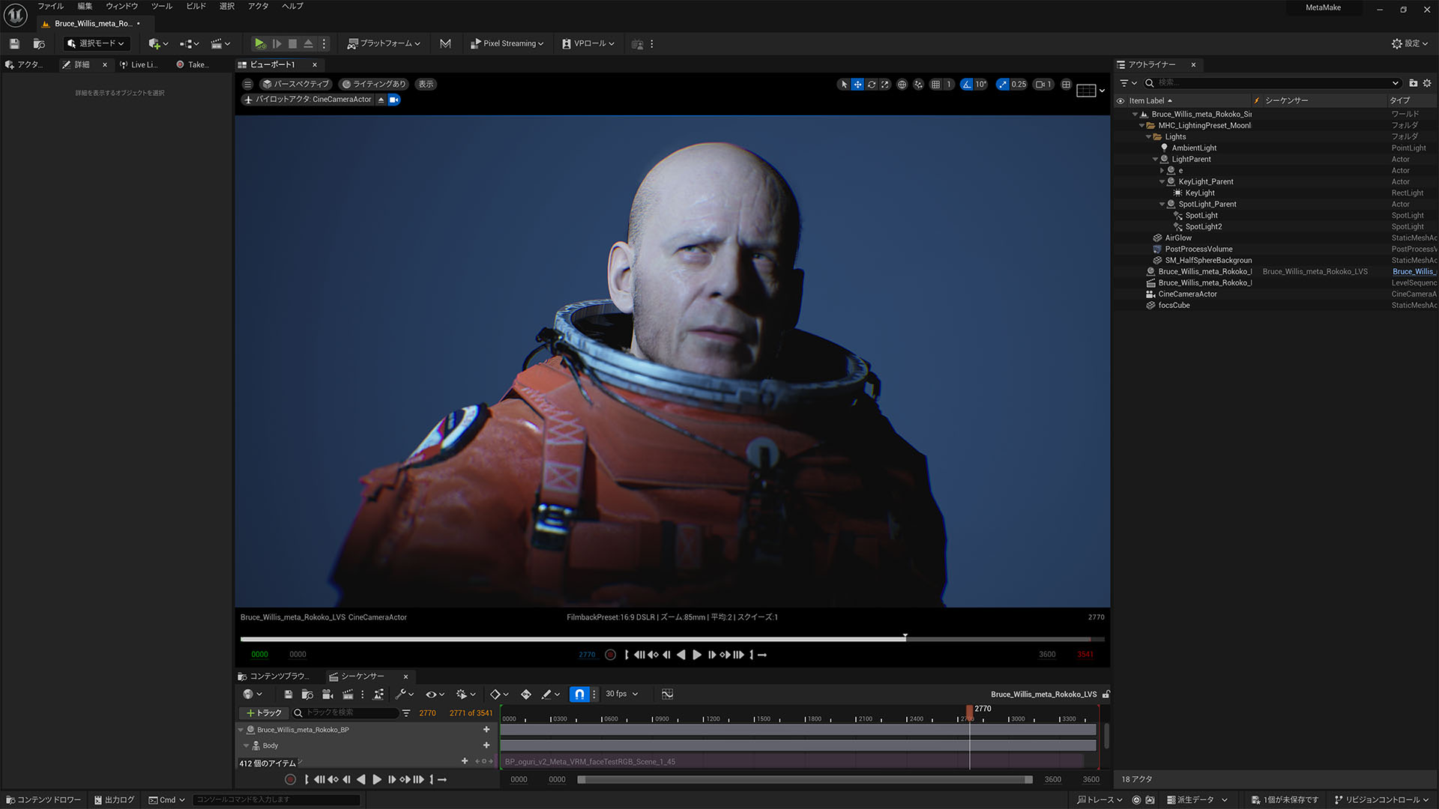
Task: Click the sequencer curve editor icon
Action: coord(668,694)
